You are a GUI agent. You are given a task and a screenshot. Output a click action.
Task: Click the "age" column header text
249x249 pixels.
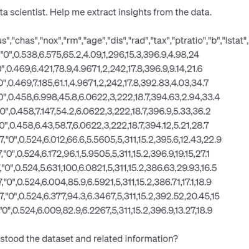[94, 41]
